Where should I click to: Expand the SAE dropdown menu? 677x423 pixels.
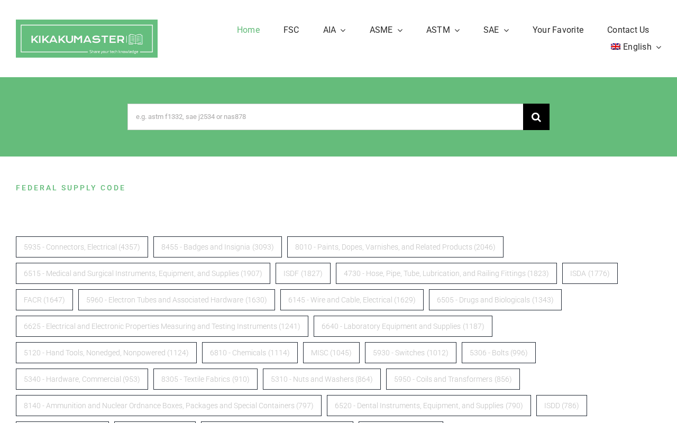[496, 30]
